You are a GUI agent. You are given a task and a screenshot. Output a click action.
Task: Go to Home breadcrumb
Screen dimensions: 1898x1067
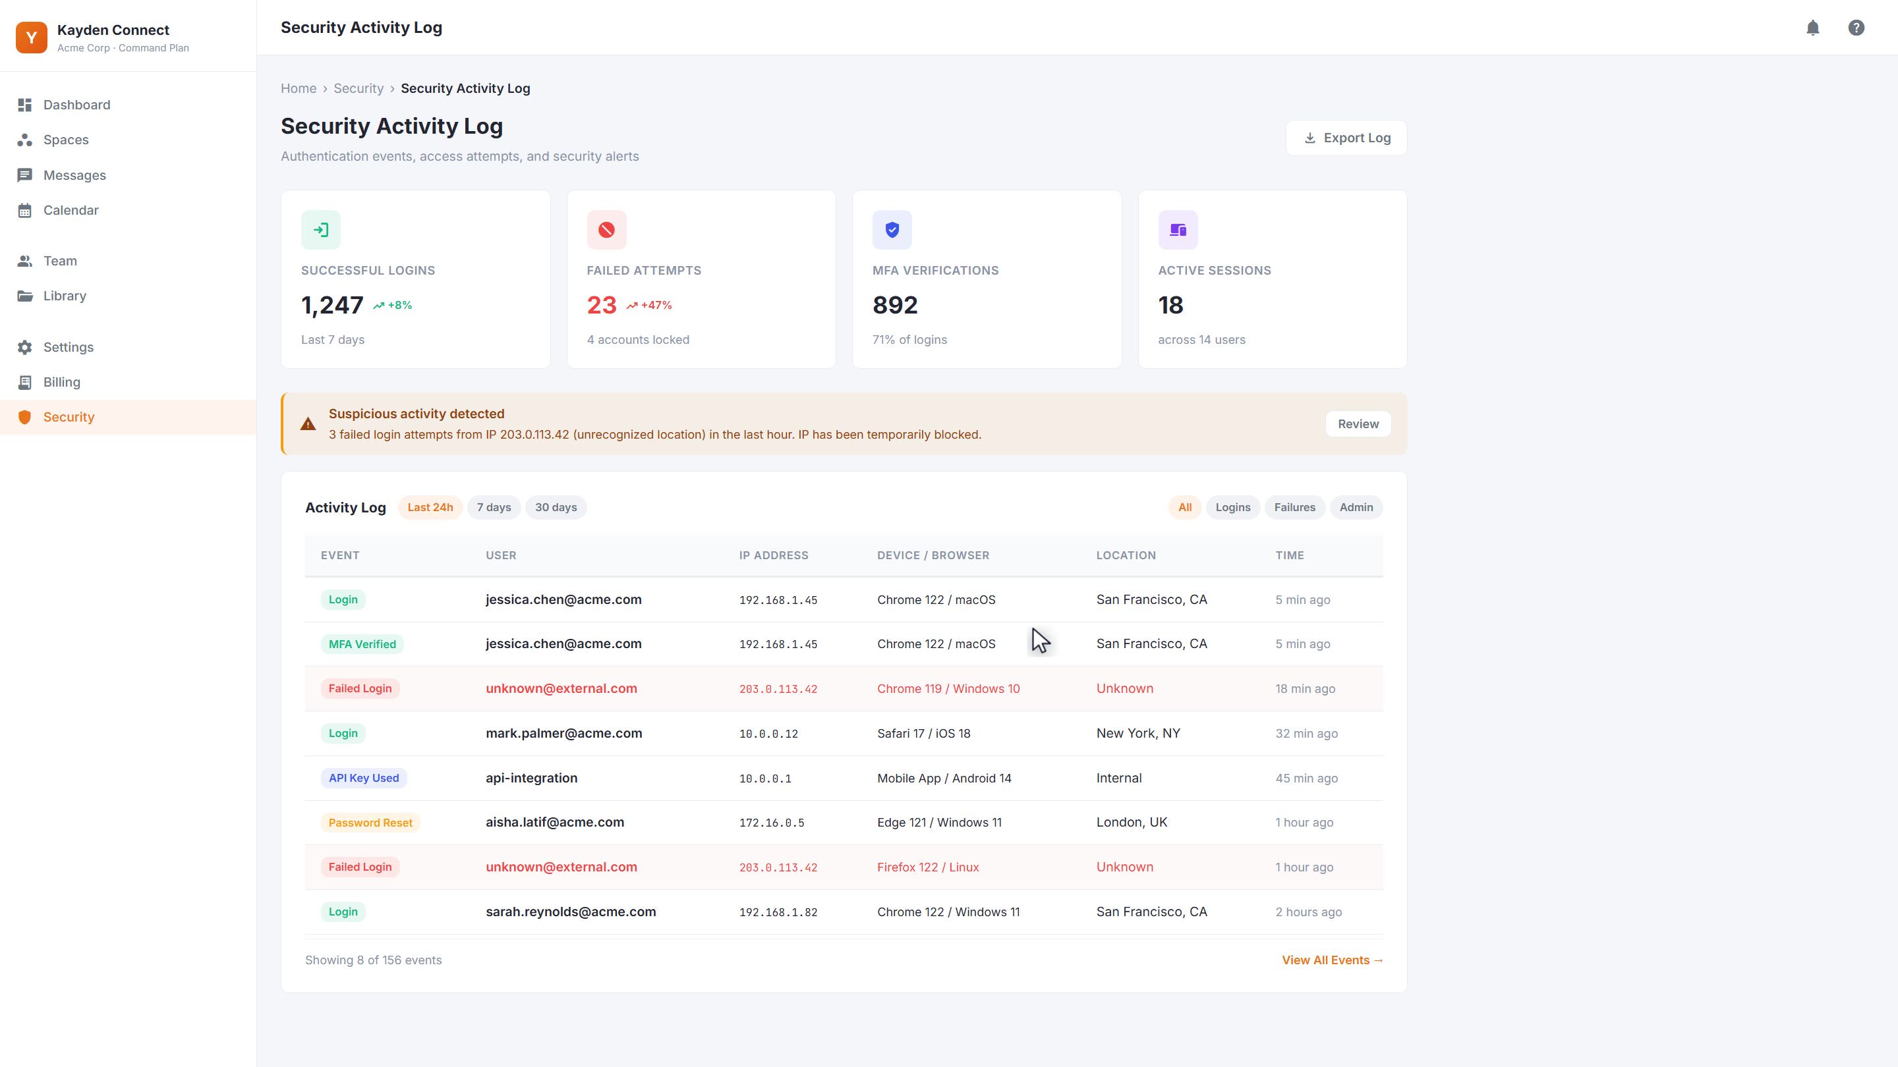299,88
